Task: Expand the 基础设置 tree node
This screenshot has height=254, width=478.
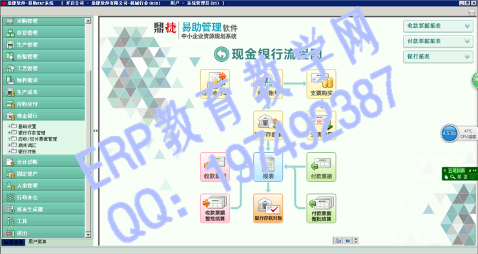Action: (9, 126)
